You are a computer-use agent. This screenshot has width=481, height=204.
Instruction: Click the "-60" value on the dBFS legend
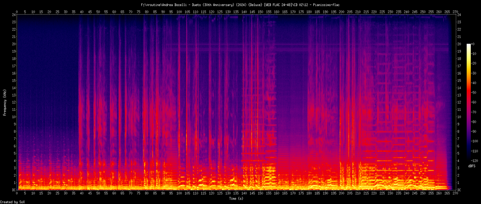(x=474, y=102)
